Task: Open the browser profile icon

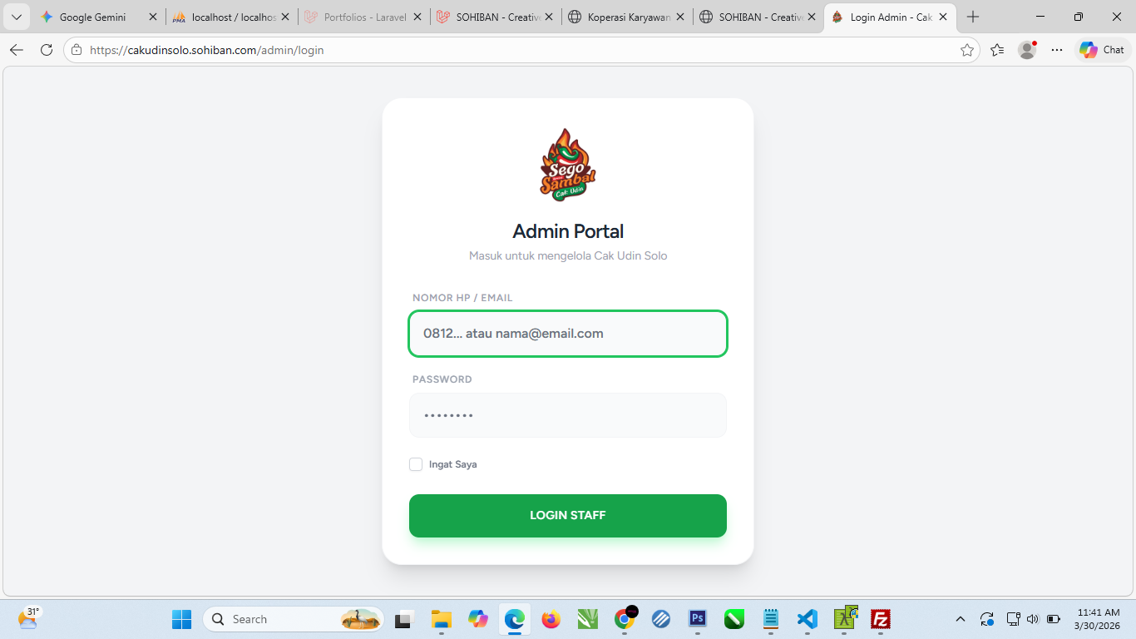Action: point(1027,50)
